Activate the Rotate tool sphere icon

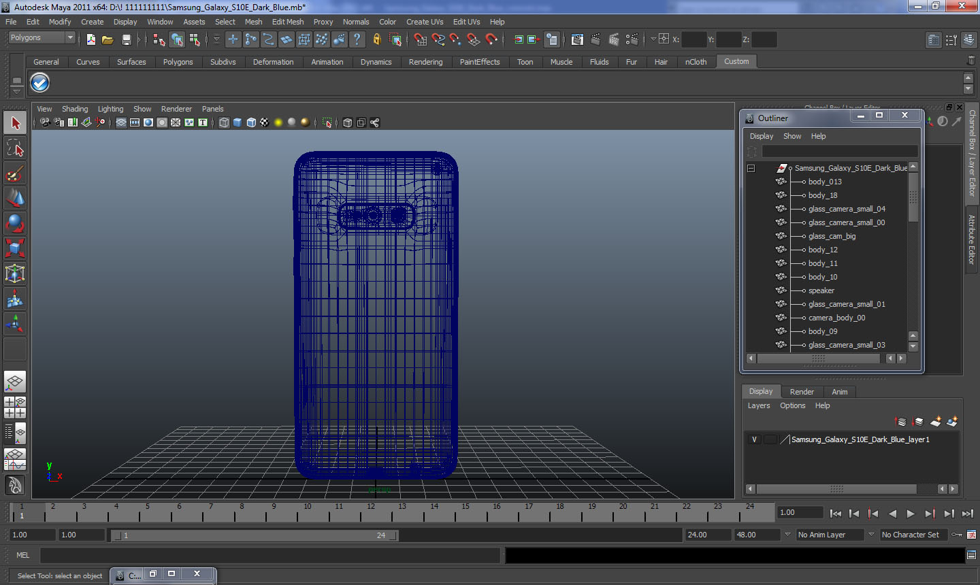point(15,223)
